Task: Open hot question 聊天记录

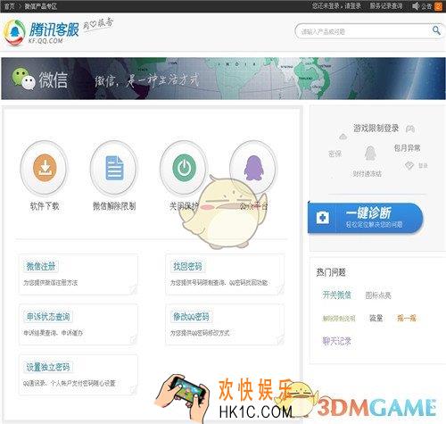Action: (x=336, y=341)
